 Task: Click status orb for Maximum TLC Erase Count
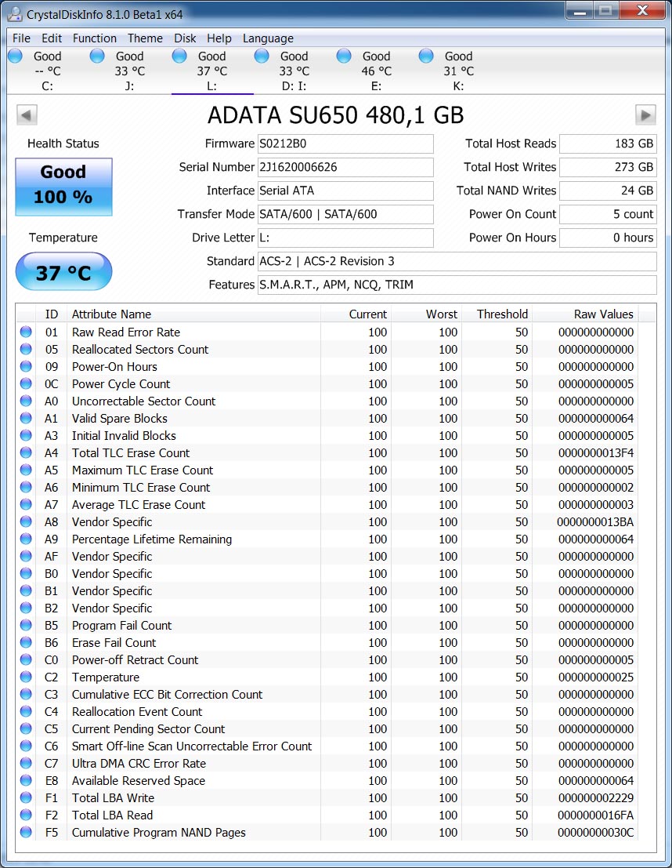[x=25, y=470]
